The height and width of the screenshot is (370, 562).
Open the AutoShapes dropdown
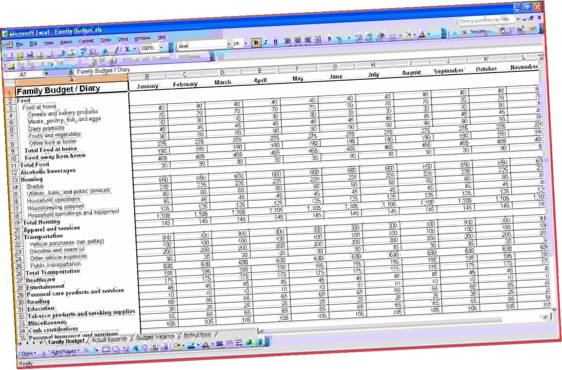[x=63, y=351]
